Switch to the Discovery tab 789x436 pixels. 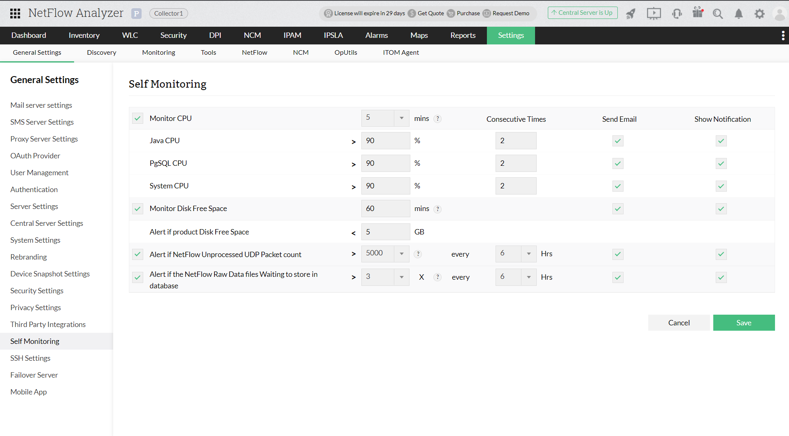101,52
